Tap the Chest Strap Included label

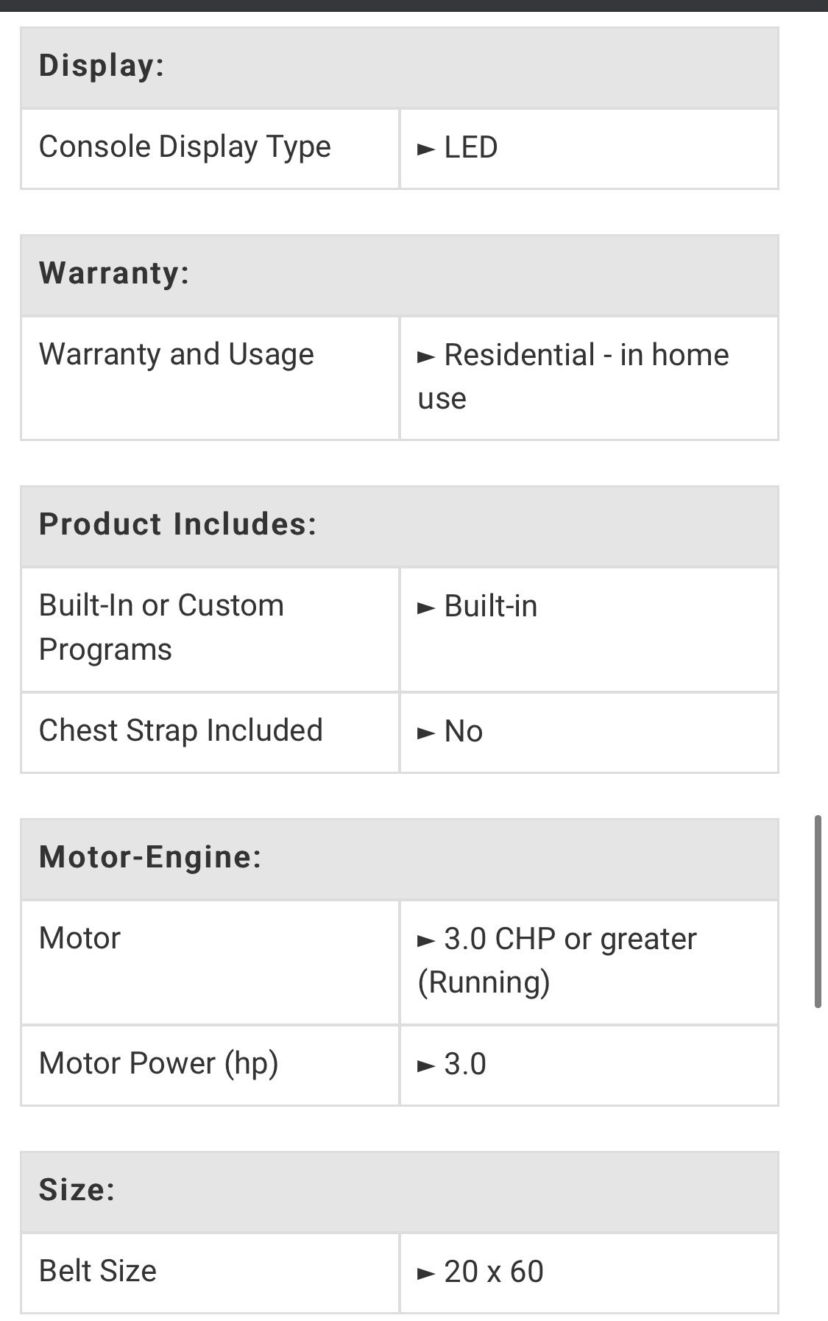click(x=181, y=731)
